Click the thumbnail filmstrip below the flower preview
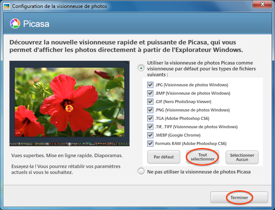Viewport: 275px width, 210px height. click(x=70, y=144)
